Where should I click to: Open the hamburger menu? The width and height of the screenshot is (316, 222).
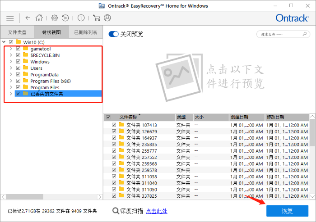(10, 18)
